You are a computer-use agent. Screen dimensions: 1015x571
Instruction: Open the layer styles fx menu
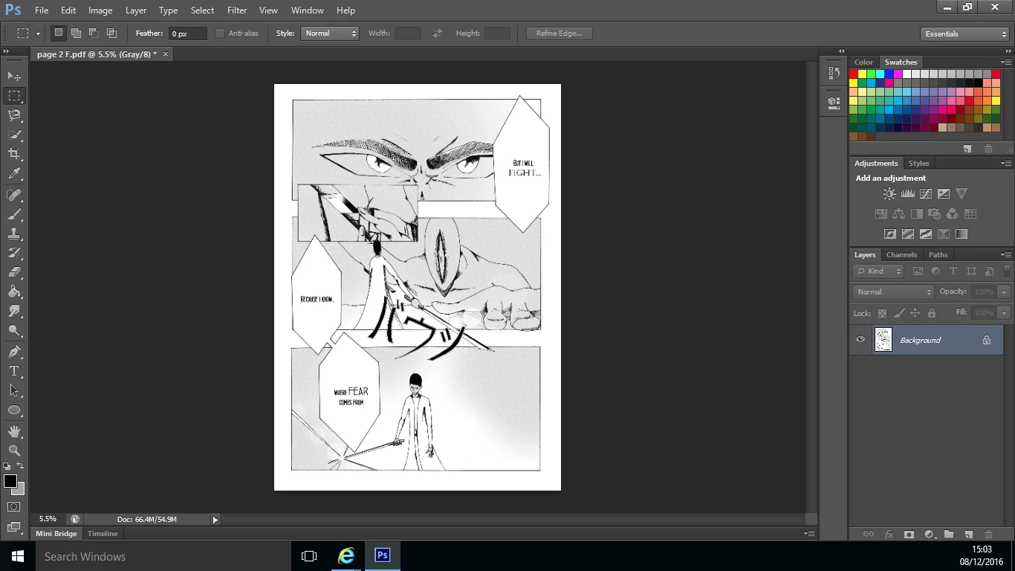point(889,535)
